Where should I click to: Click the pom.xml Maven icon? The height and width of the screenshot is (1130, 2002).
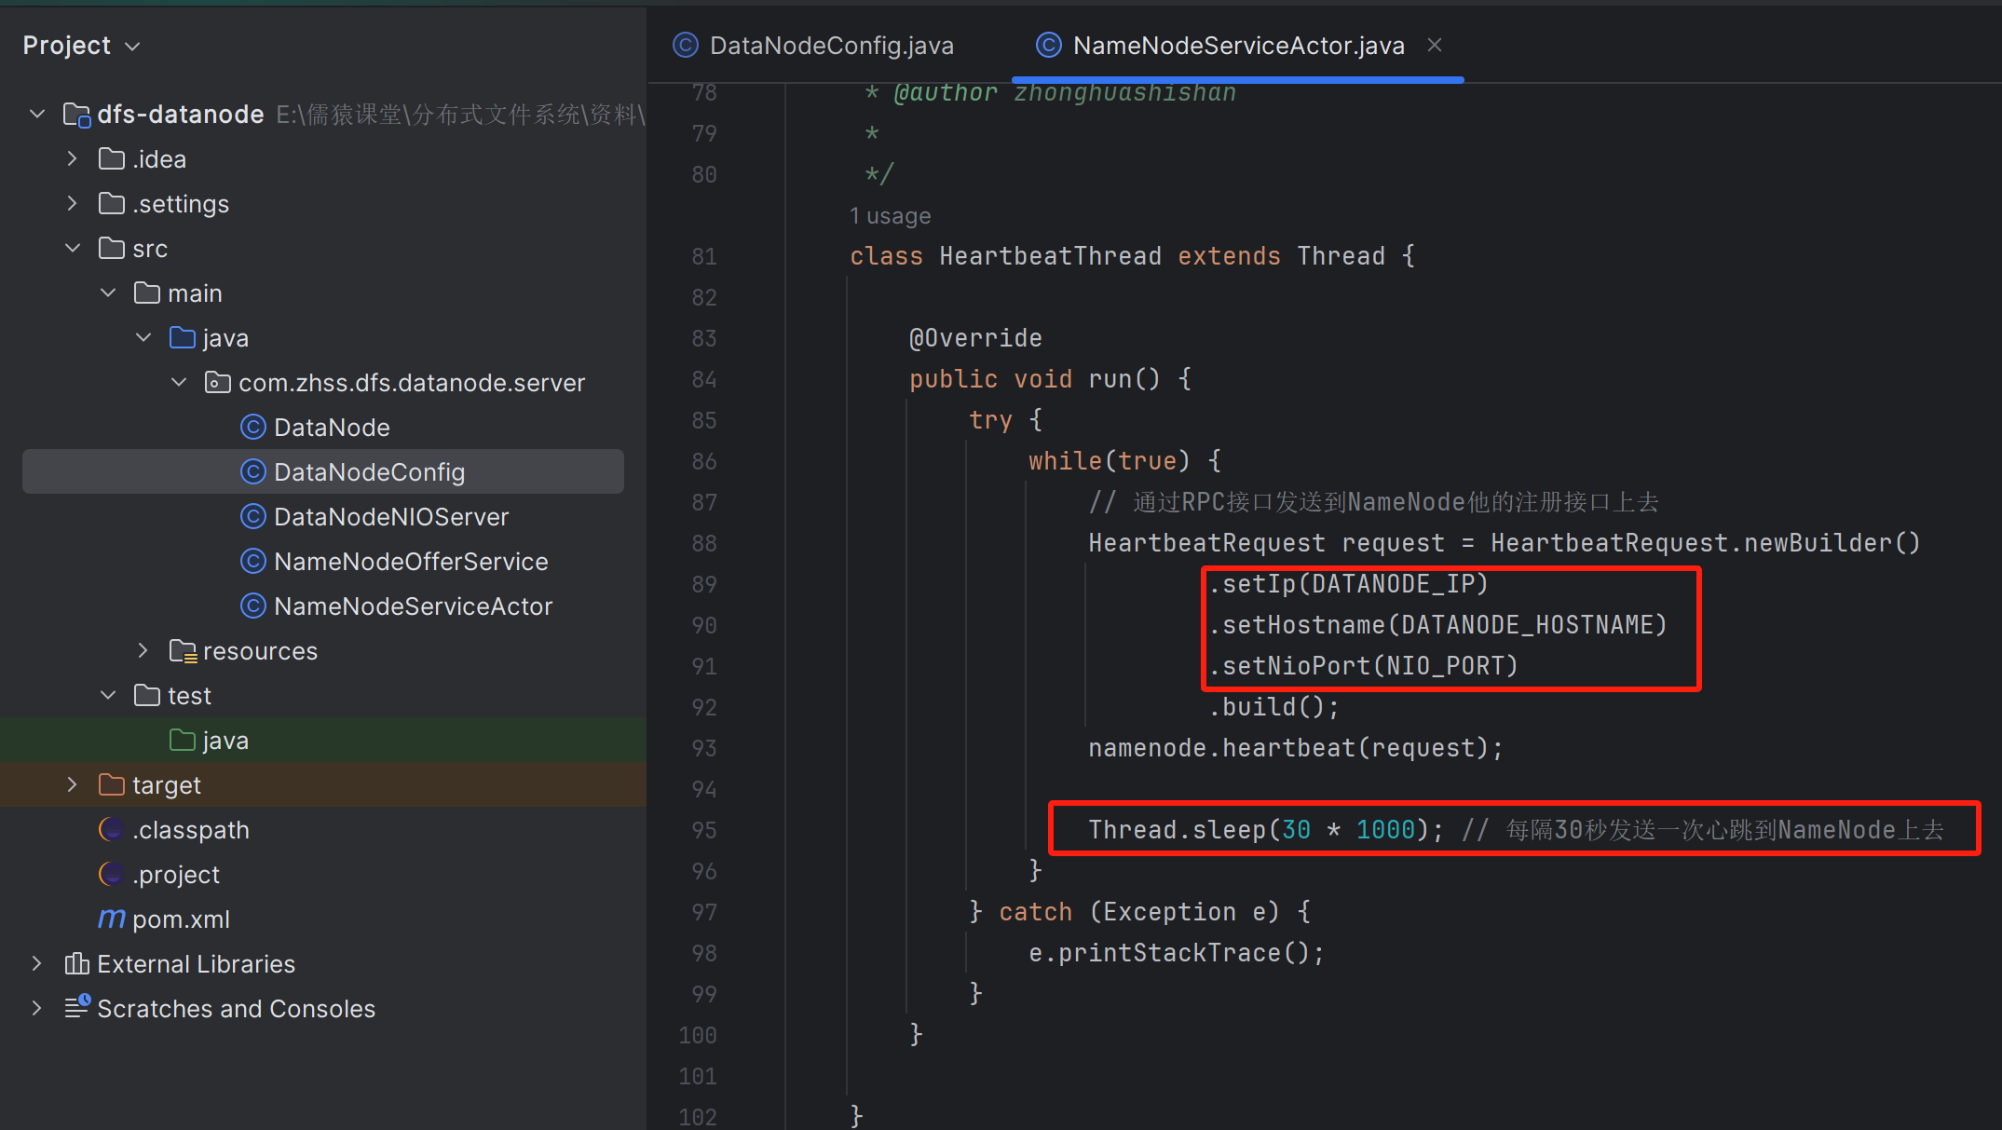[x=112, y=919]
